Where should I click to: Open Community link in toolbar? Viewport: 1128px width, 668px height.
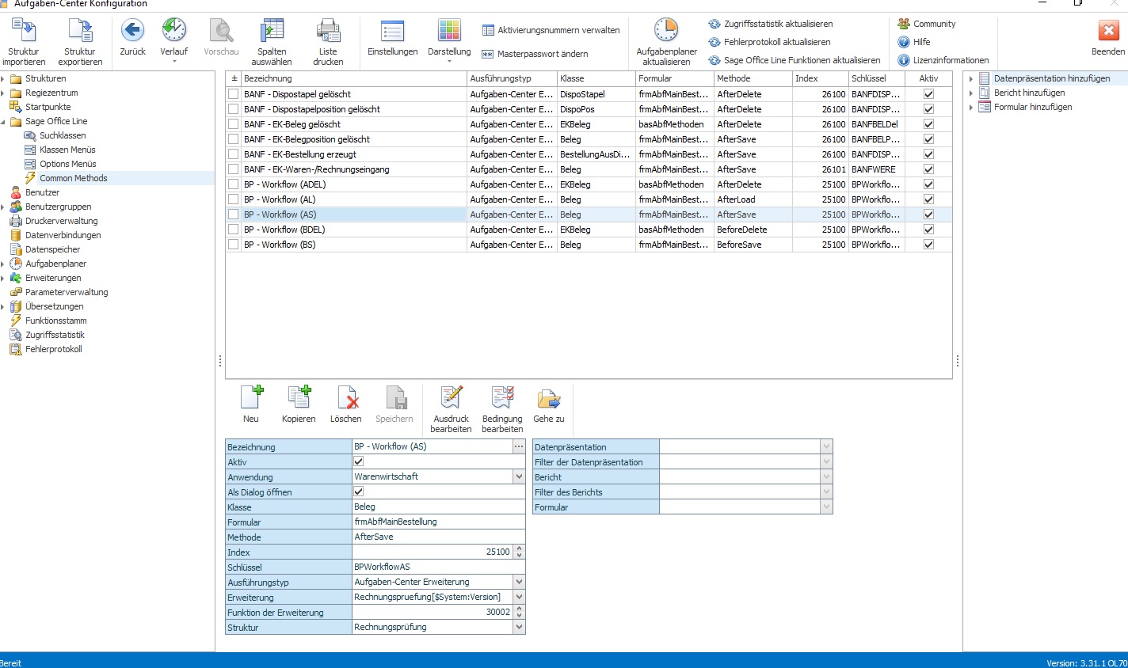[927, 24]
